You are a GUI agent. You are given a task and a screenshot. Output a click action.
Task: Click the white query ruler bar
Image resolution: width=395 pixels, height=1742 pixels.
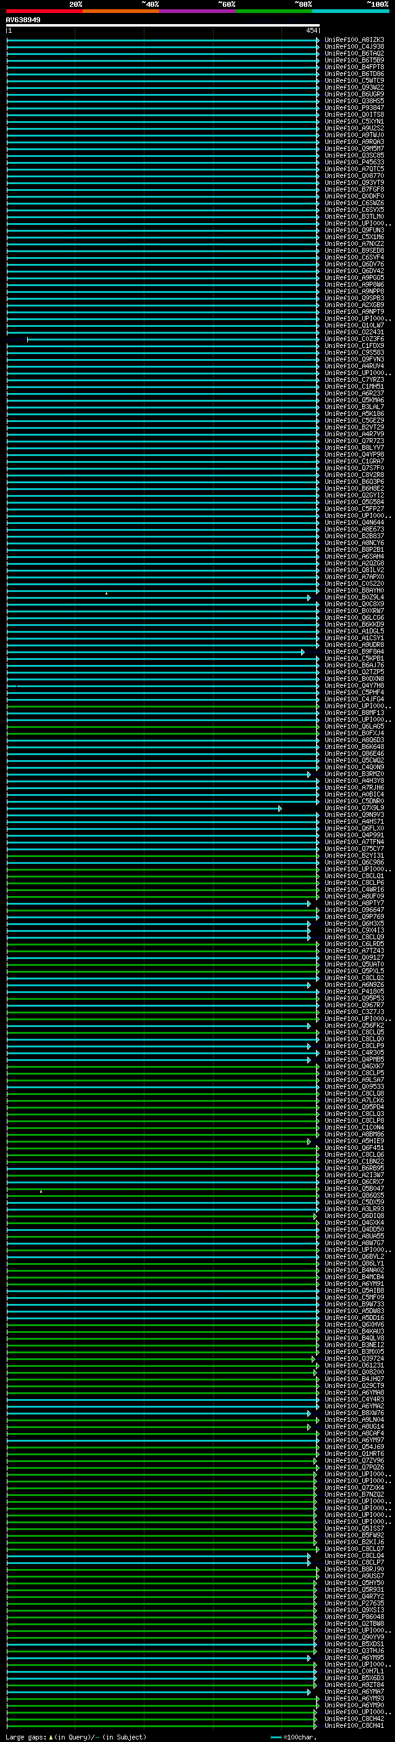[x=163, y=26]
